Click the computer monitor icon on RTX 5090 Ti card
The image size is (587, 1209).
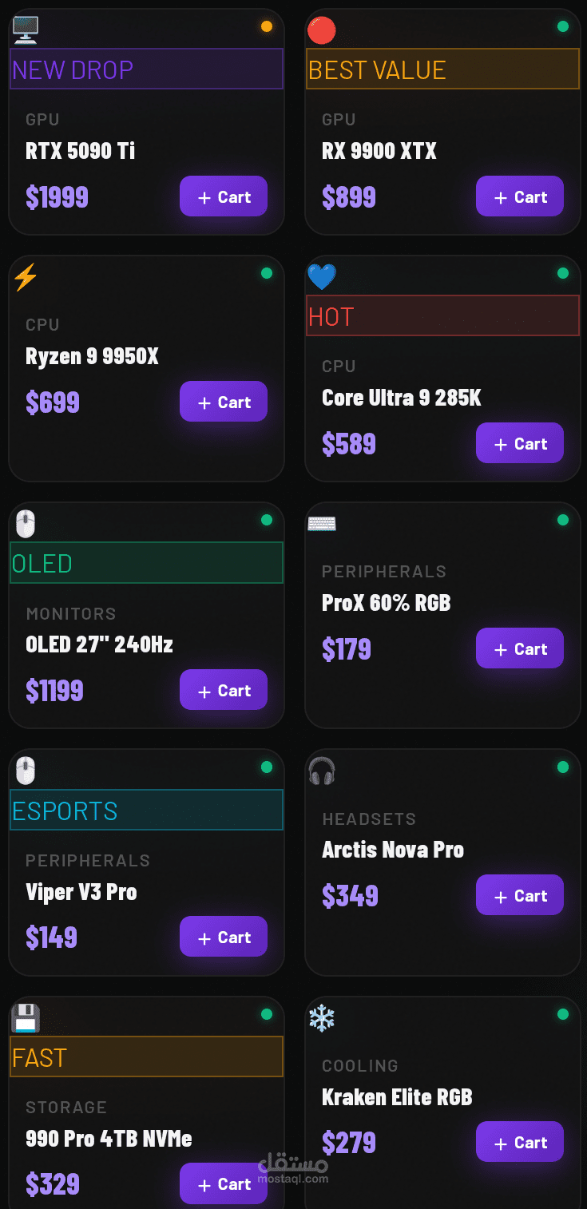pos(25,30)
